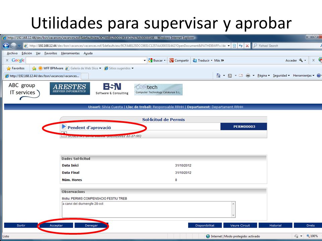Stop loading with the red X icon

(247, 46)
